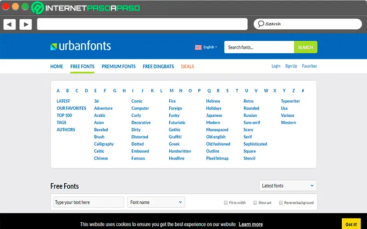Go to the PREMIUM FONTS tab
This screenshot has height=229, width=367.
pyautogui.click(x=118, y=66)
